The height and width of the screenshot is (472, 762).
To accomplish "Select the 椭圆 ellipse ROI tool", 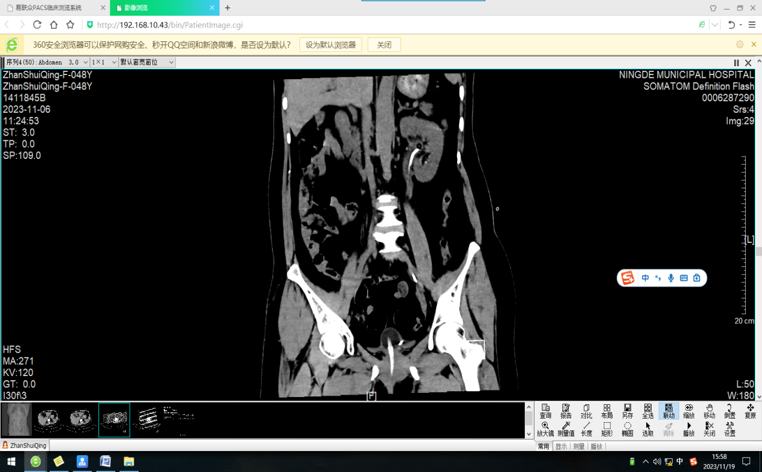I will (x=627, y=429).
